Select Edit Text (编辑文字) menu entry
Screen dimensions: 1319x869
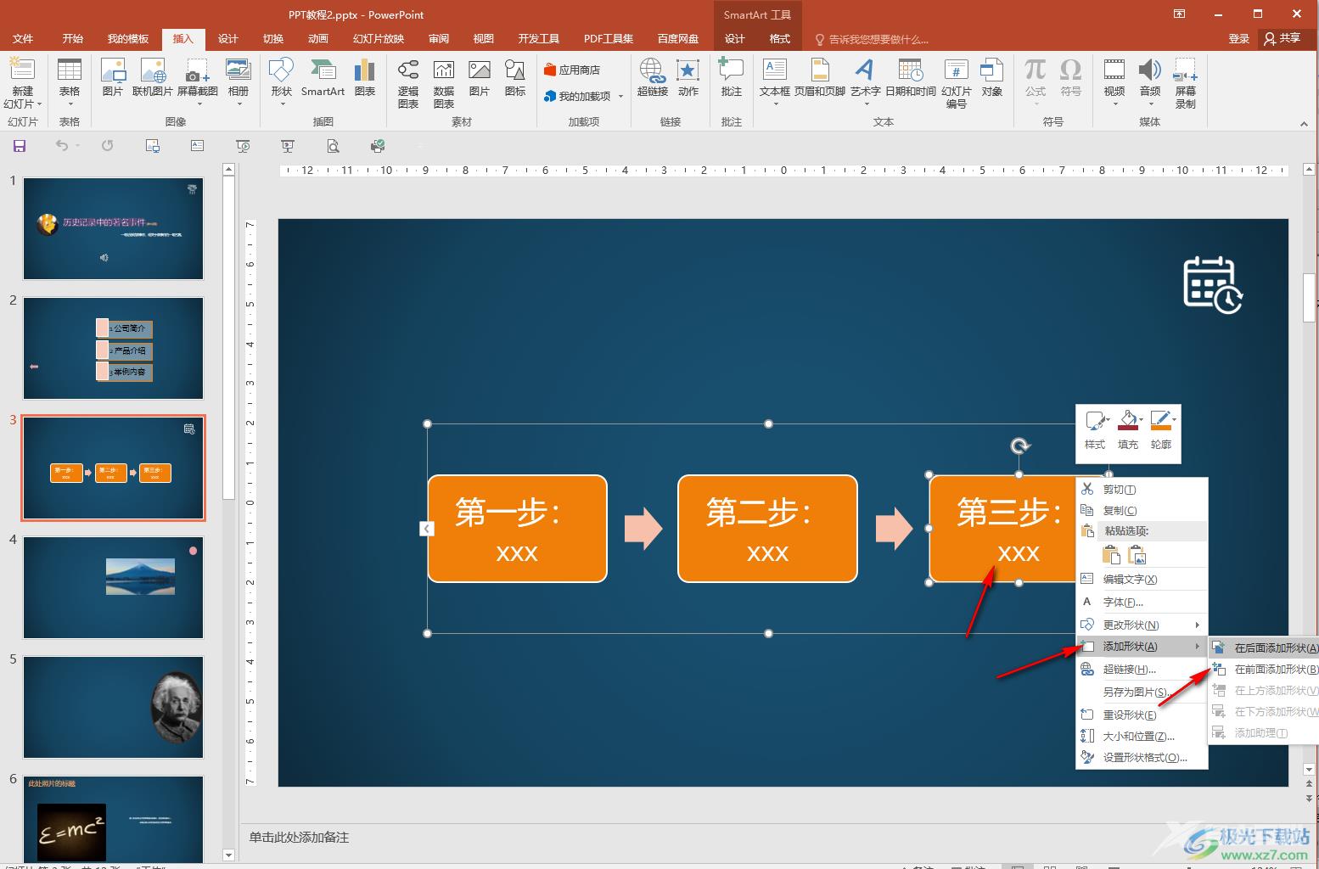(x=1142, y=579)
